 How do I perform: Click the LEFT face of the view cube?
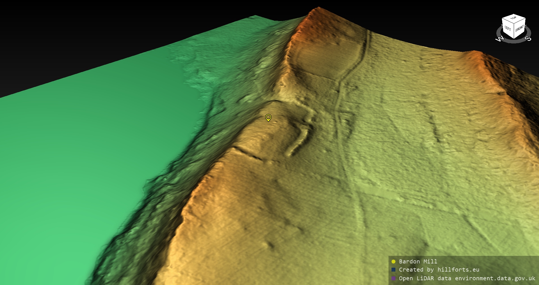tap(508, 28)
